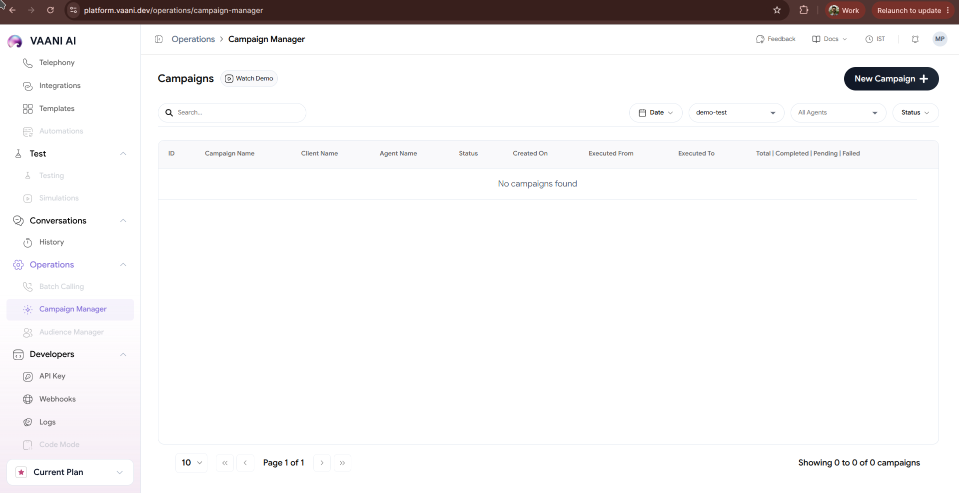Screen dimensions: 959x493
Task: Open the Date filter dropdown
Action: pyautogui.click(x=656, y=112)
